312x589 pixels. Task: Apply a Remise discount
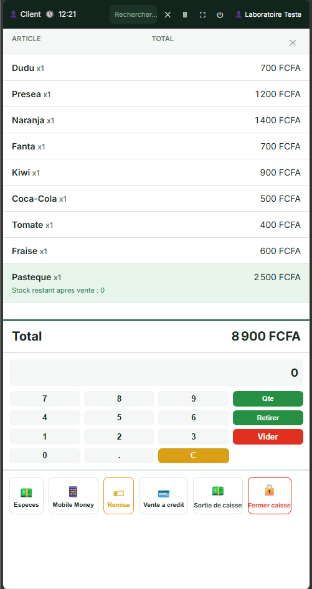tap(118, 496)
